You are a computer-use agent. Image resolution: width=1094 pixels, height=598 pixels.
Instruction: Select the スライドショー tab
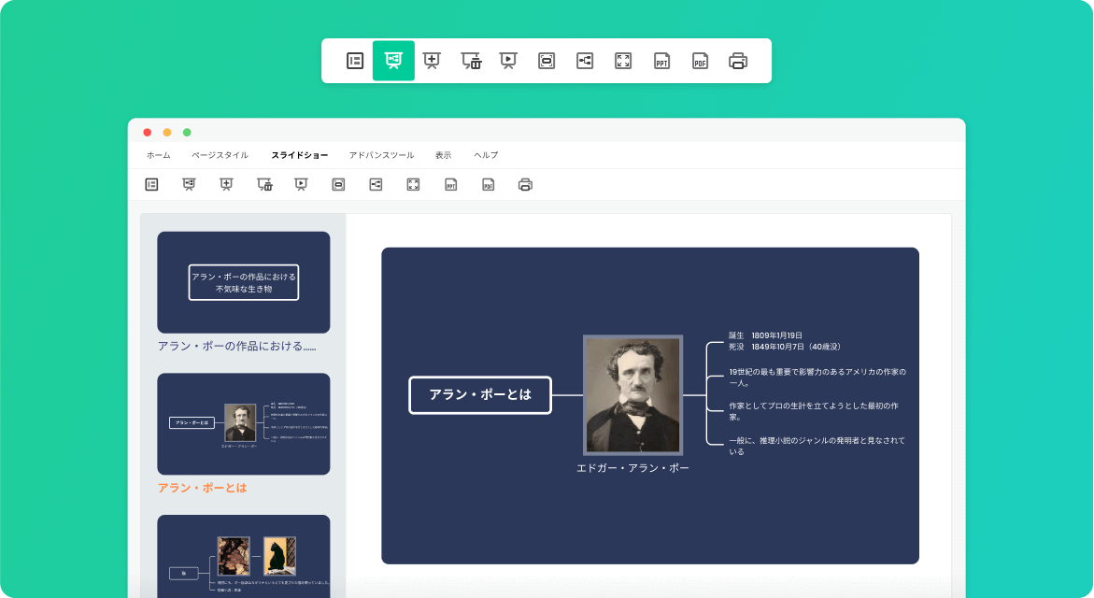point(299,155)
